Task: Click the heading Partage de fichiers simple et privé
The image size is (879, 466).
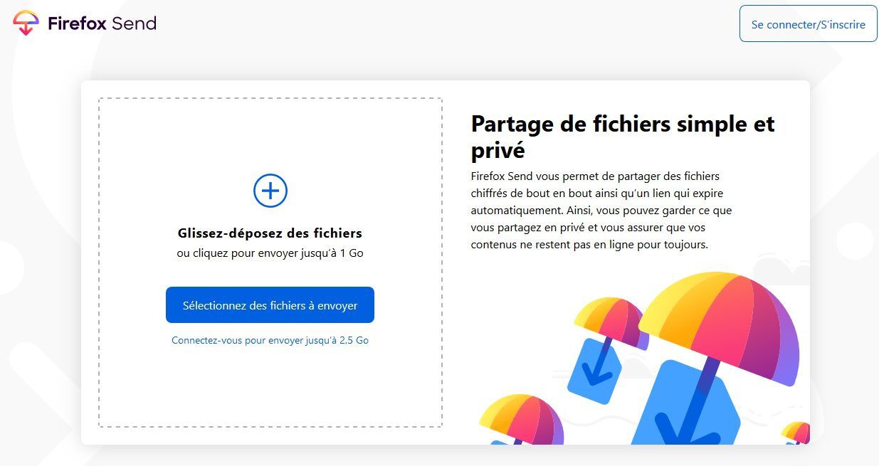Action: point(623,137)
